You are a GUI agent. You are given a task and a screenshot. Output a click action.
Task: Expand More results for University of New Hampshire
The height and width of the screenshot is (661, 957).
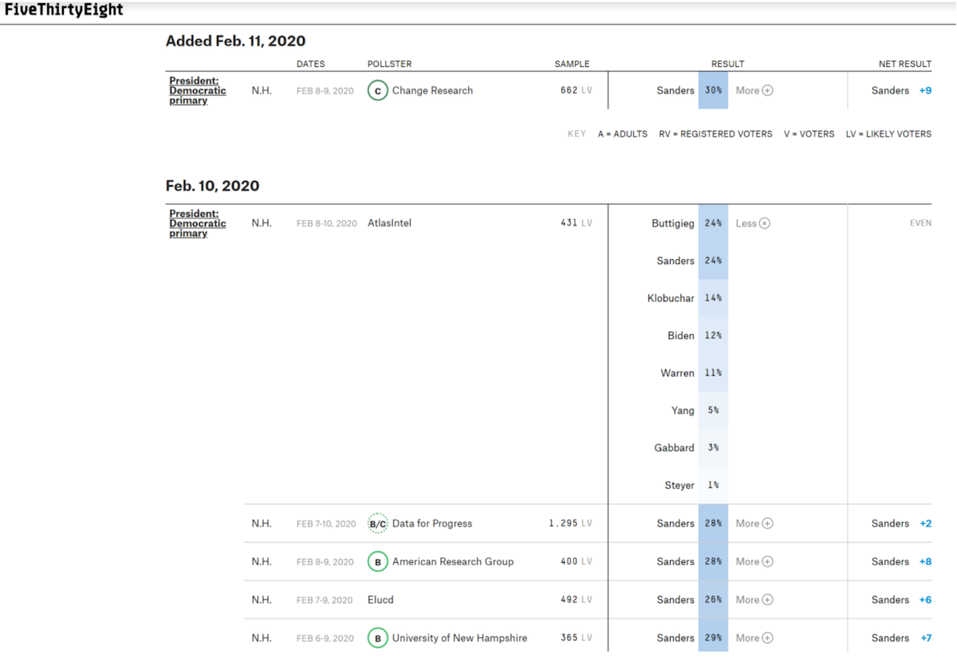click(x=754, y=638)
